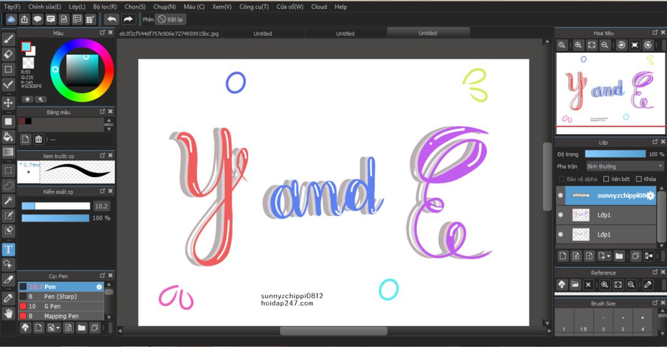Screen dimensions: 667x347
Task: Click the opacity Độ trong slider
Action: tap(615, 154)
